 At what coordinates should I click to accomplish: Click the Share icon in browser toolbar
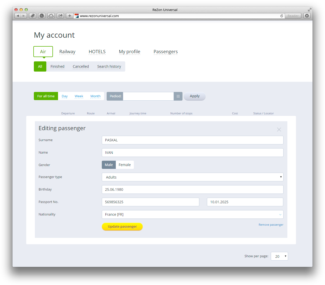click(60, 16)
